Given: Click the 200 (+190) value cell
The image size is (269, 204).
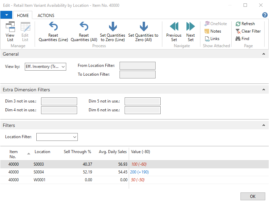Looking at the screenshot, I should (x=139, y=172).
